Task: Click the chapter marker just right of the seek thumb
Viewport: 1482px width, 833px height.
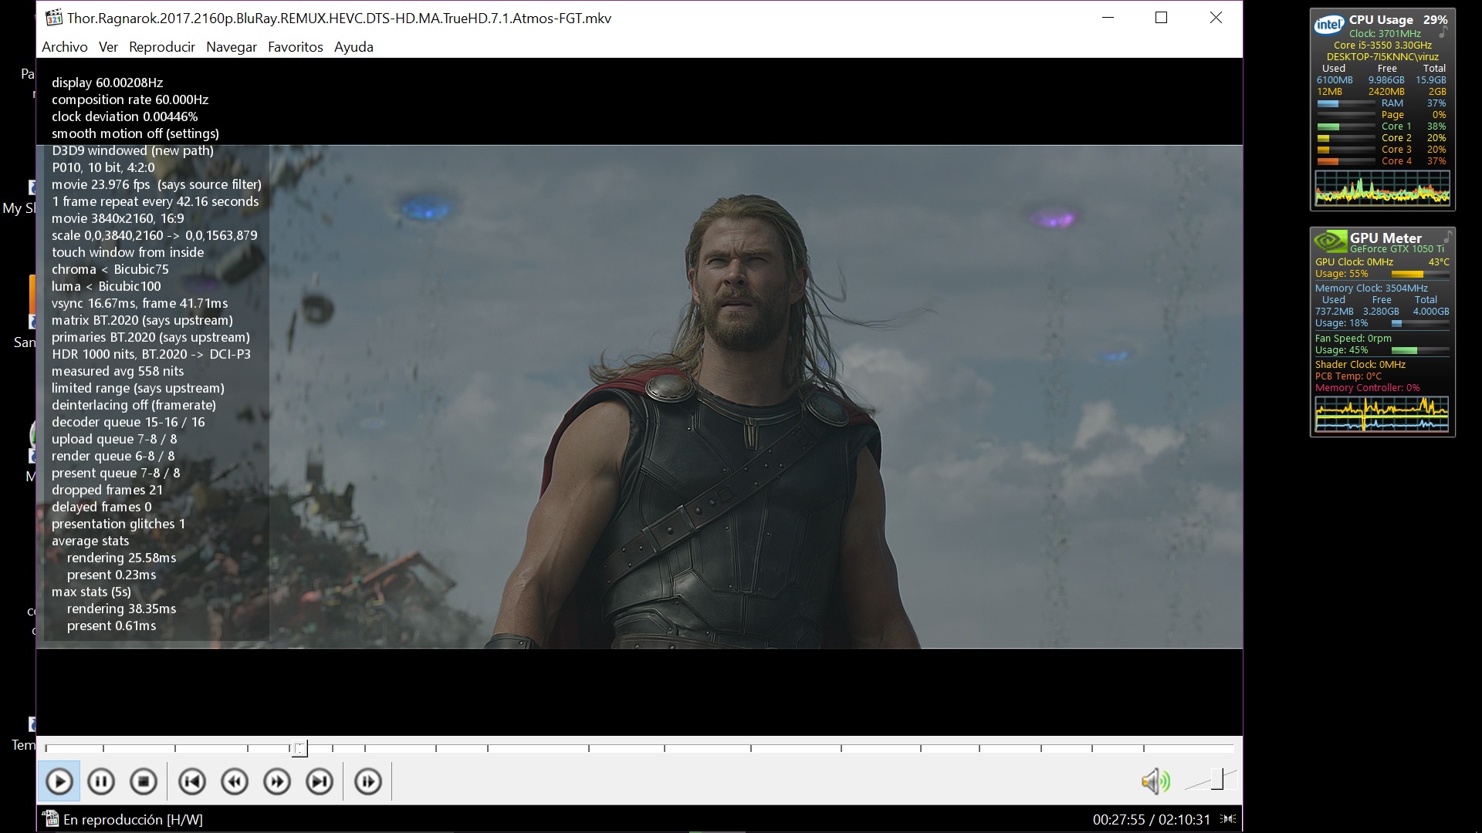Action: click(332, 748)
